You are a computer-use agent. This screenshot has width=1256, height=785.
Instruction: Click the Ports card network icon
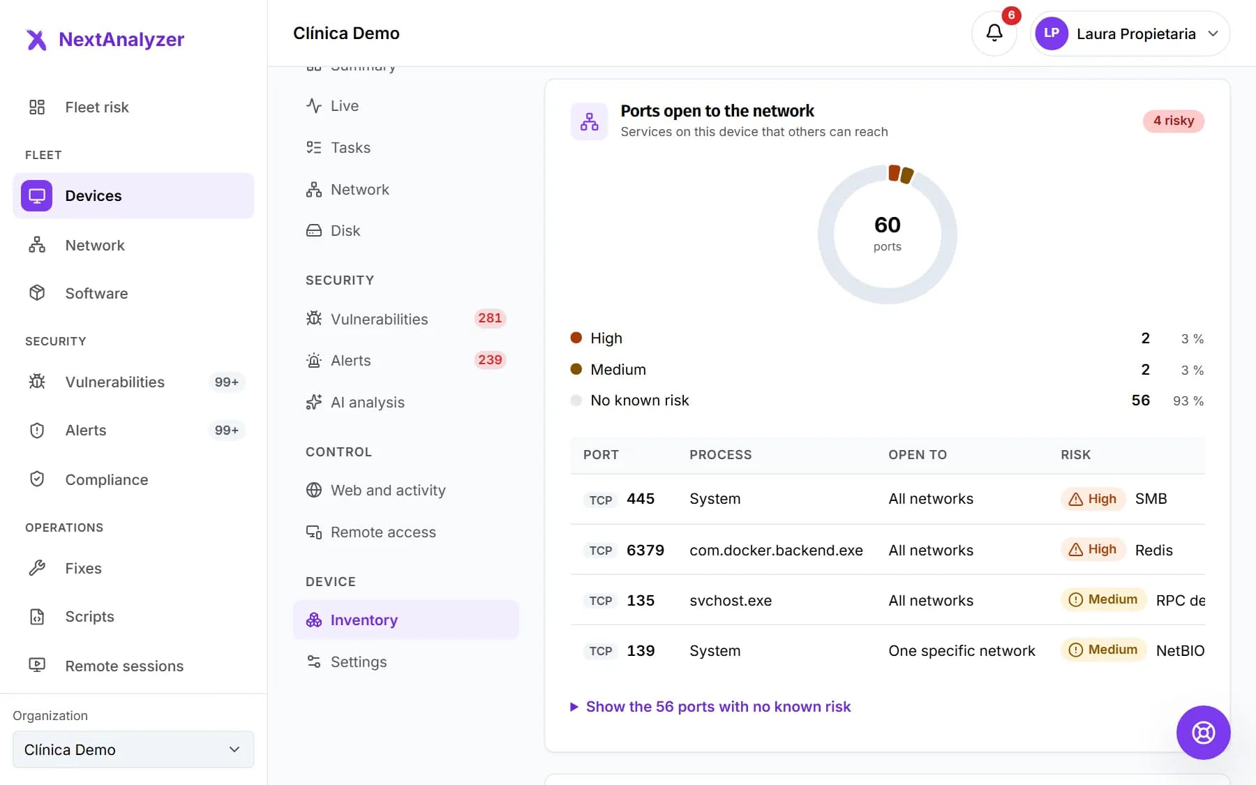(590, 121)
